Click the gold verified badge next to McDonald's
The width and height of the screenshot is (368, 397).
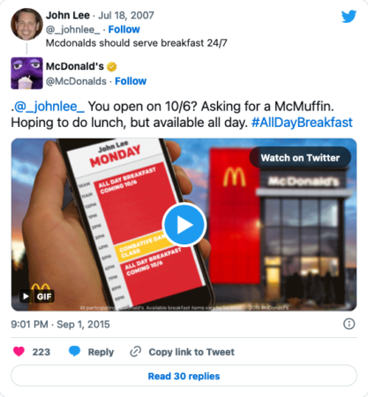[112, 67]
